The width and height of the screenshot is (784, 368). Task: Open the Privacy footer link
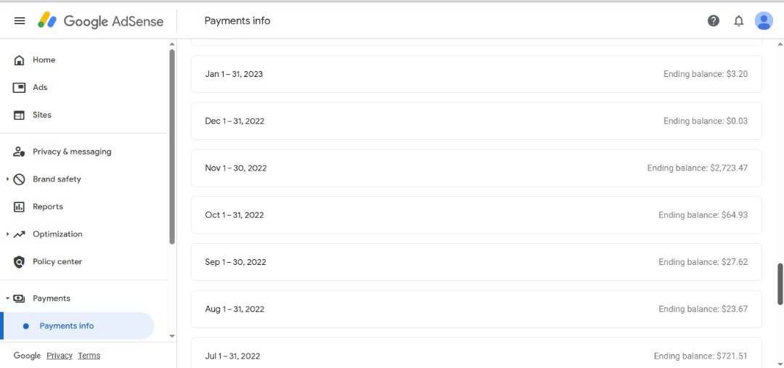60,356
